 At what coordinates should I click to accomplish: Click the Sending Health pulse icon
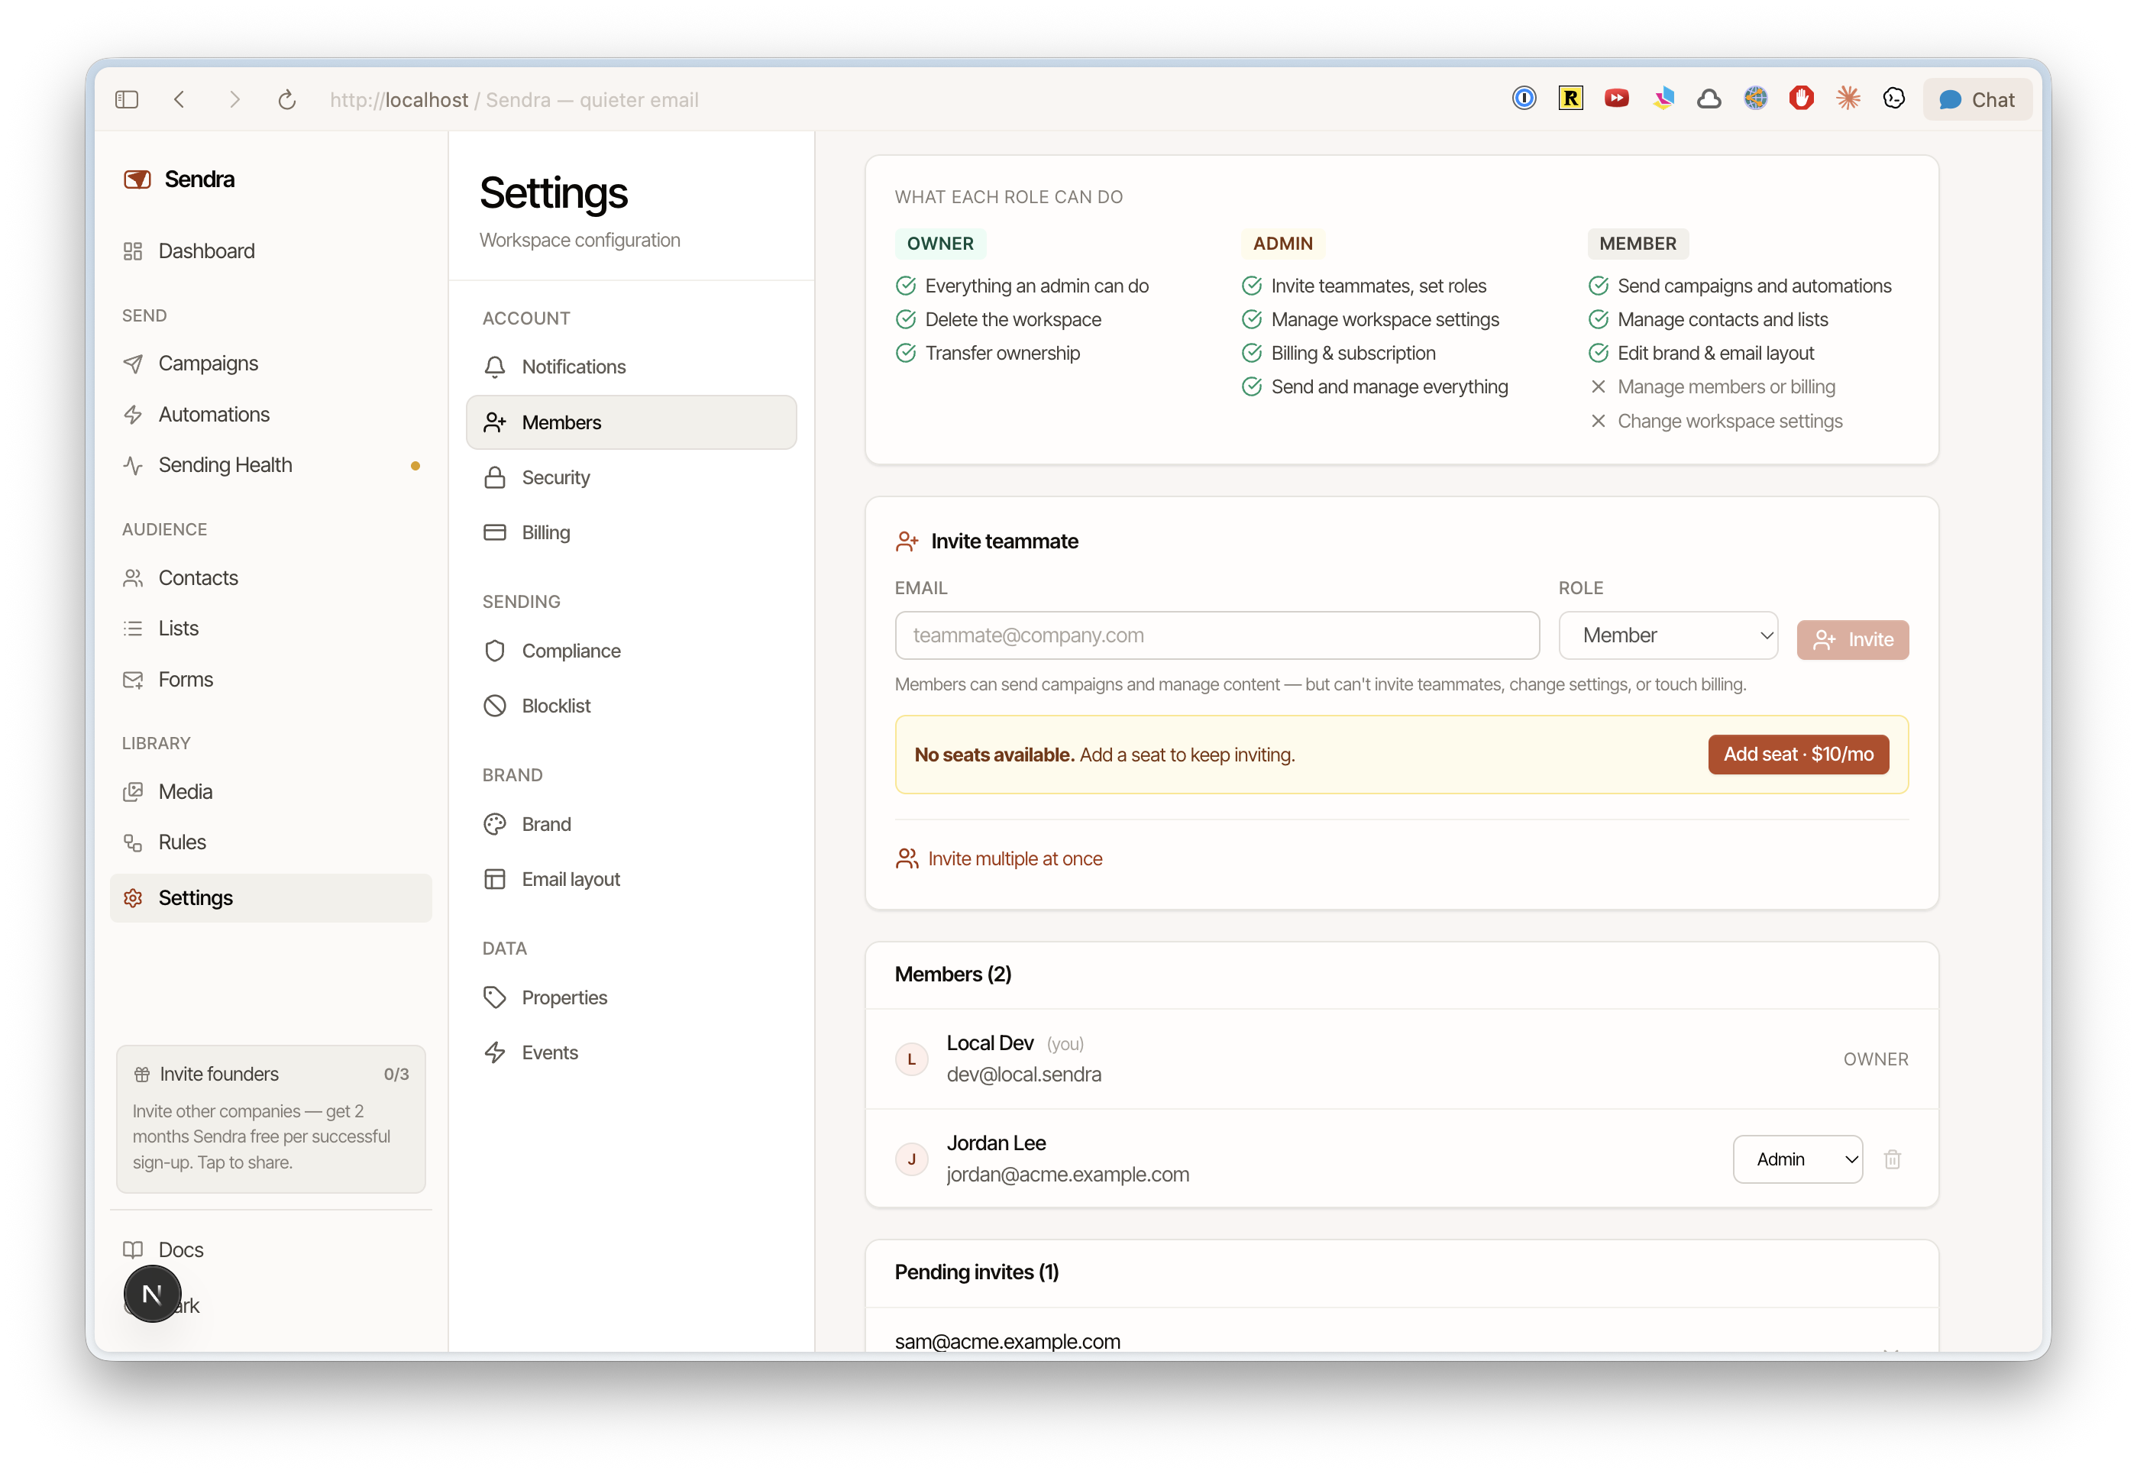point(133,465)
